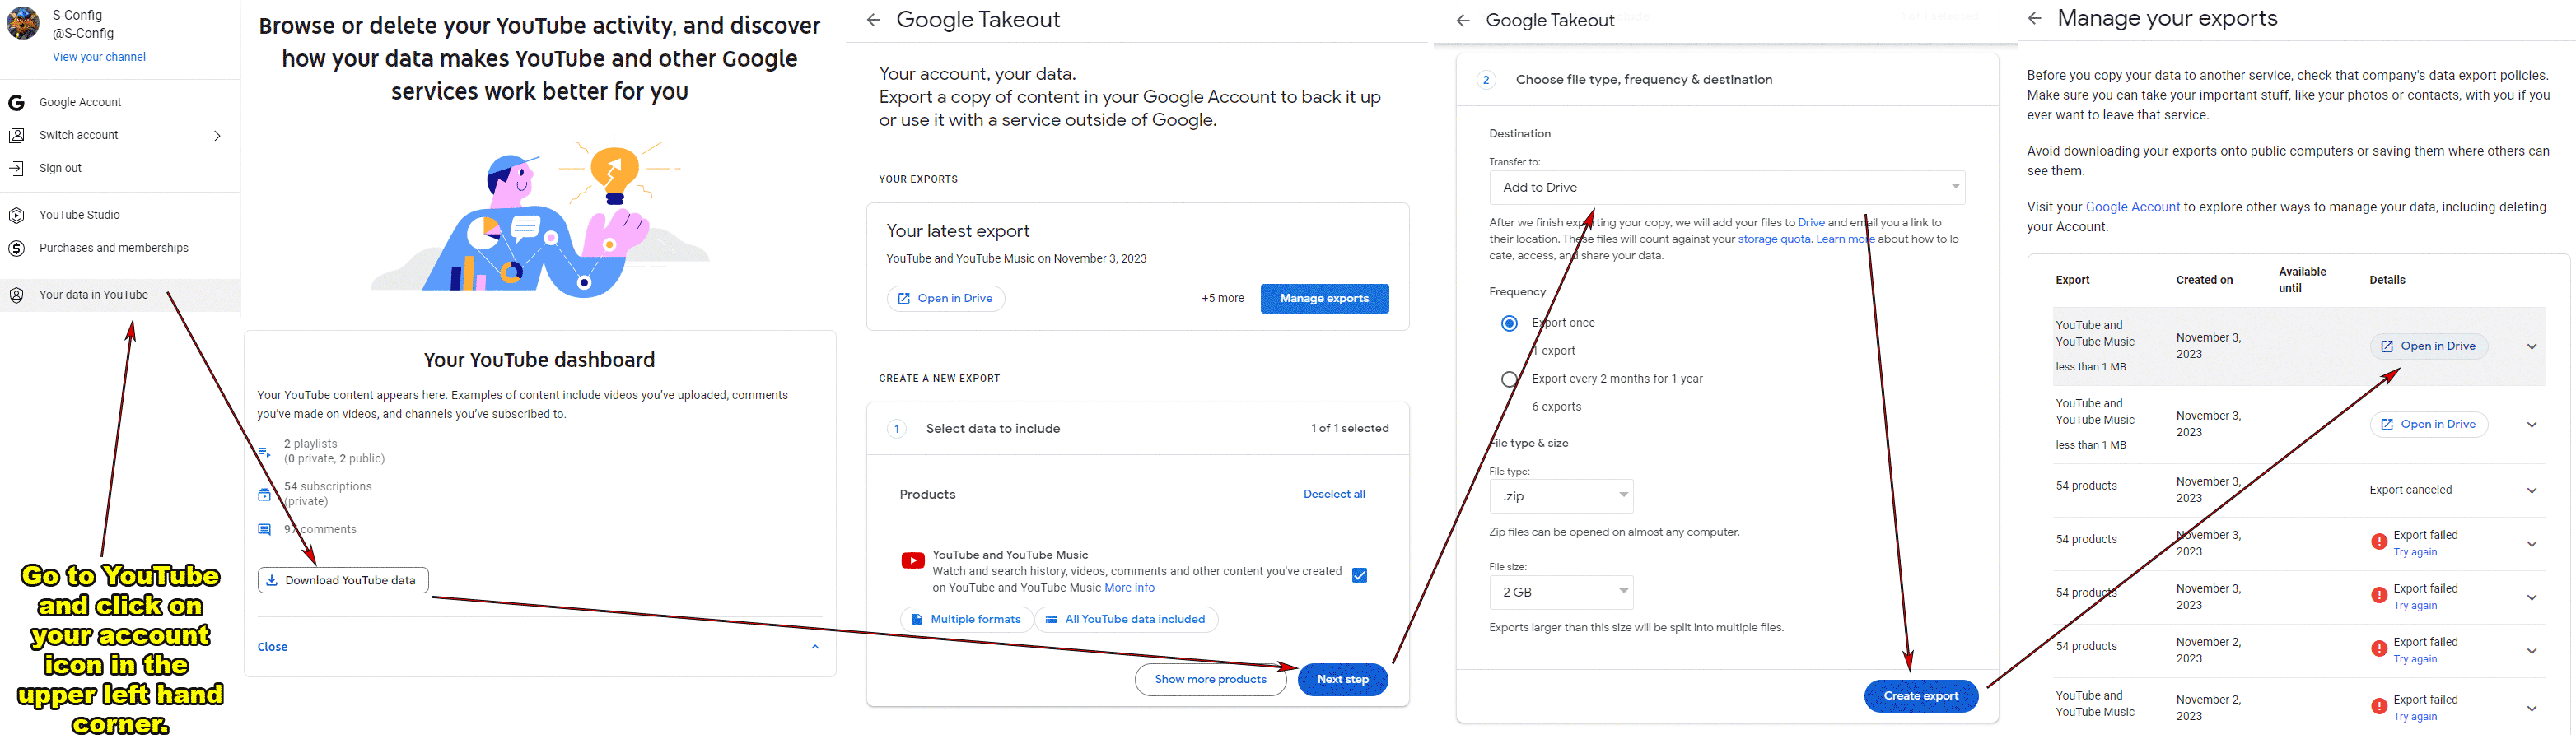Click error icon on last Export failed row

coord(2379,707)
